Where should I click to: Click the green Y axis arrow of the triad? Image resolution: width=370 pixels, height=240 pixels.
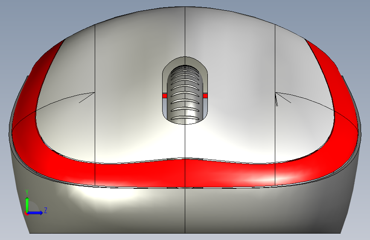(27, 205)
